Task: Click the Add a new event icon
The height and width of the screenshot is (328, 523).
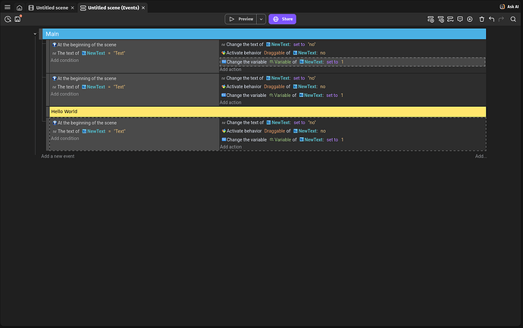Action: pos(431,19)
